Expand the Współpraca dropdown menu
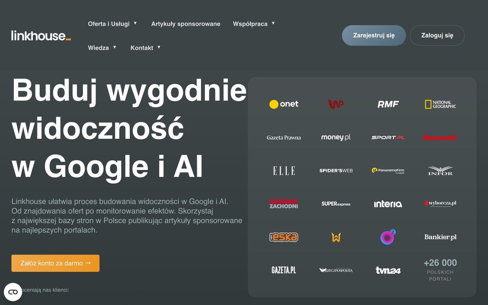 point(254,24)
